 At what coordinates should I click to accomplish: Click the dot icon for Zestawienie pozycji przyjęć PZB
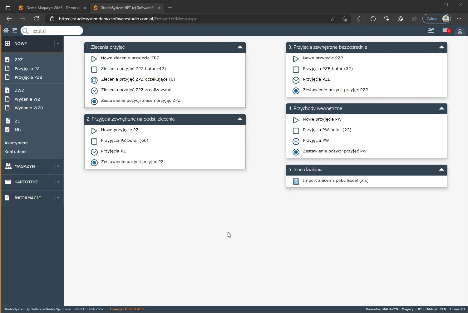(296, 91)
